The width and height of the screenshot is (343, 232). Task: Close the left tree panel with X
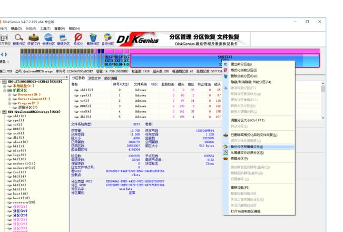point(67,78)
